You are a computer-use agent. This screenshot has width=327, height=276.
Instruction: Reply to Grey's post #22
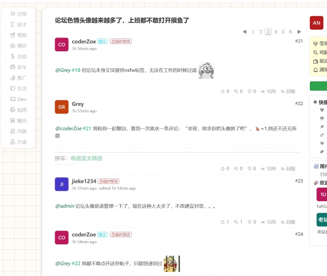[288, 168]
